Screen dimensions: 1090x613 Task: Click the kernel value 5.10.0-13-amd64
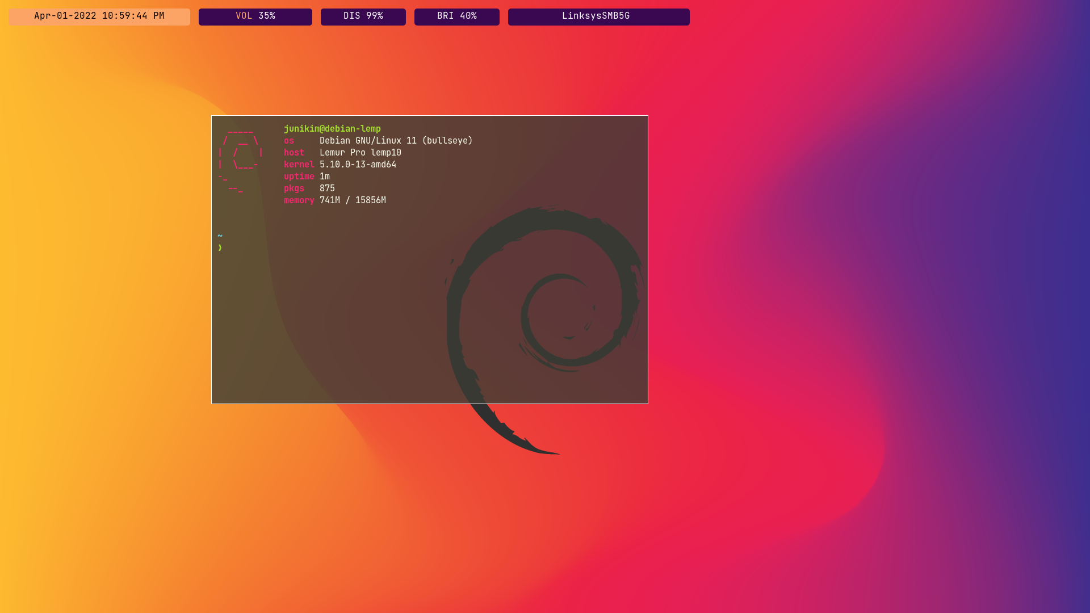(358, 165)
